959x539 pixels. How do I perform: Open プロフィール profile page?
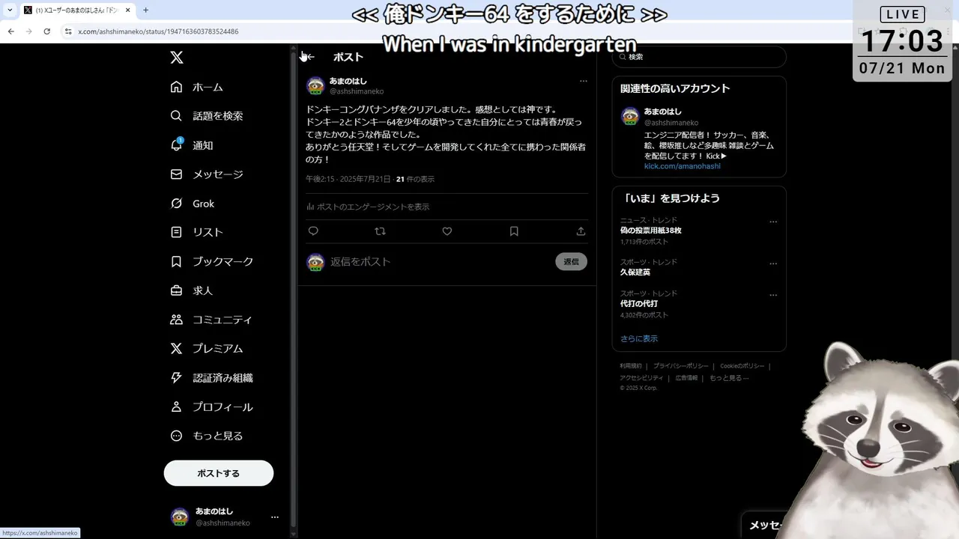212,407
